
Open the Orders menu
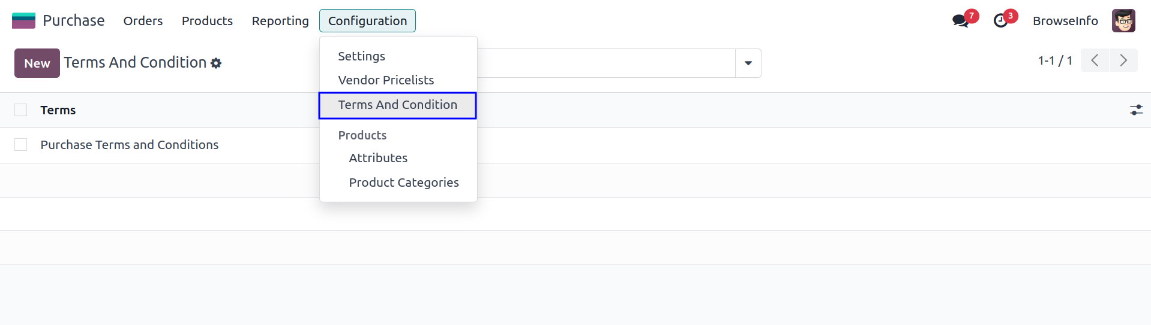coord(143,21)
